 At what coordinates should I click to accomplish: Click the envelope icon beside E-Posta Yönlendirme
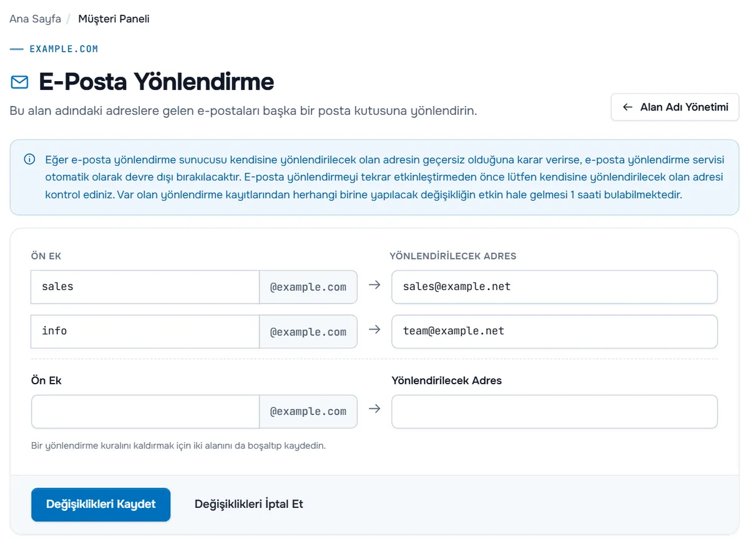19,82
